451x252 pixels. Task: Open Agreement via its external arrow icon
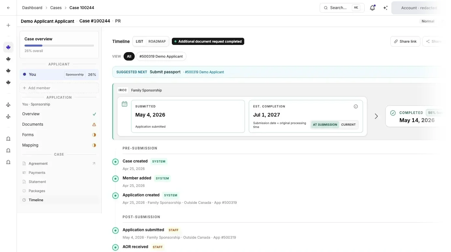click(x=94, y=163)
